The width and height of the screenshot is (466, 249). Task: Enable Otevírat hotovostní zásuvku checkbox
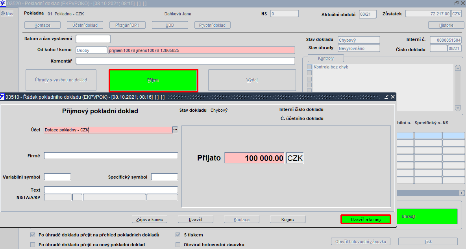(x=178, y=245)
